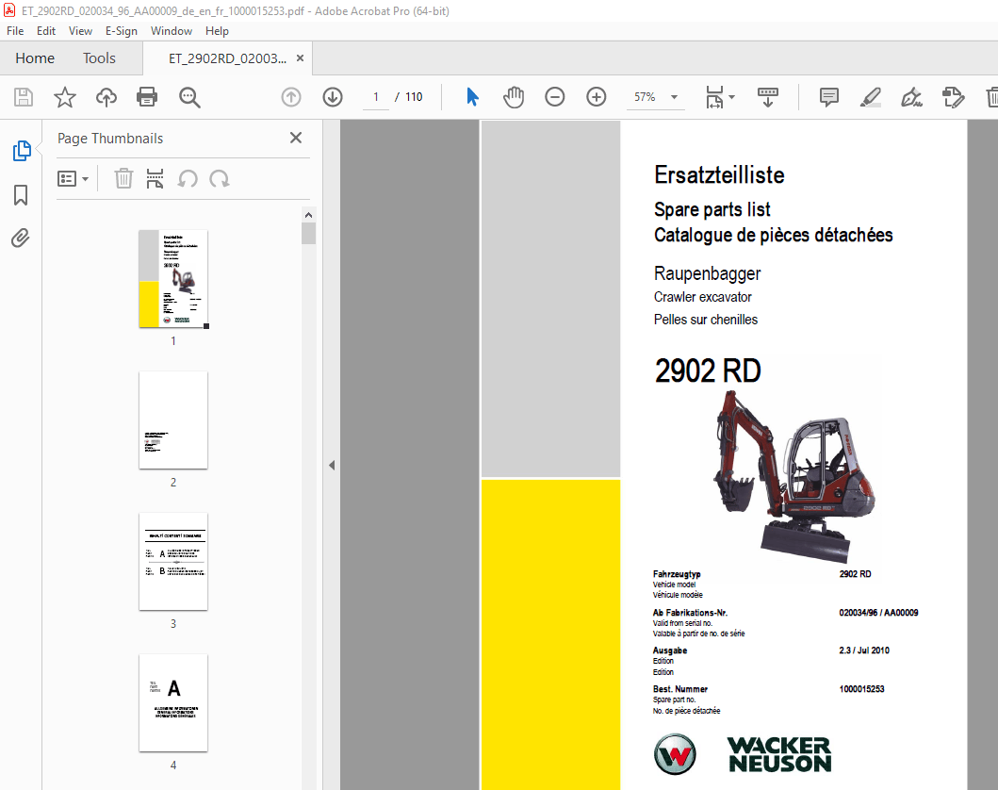Share the file via the cloud upload icon
This screenshot has width=998, height=790.
click(x=106, y=97)
